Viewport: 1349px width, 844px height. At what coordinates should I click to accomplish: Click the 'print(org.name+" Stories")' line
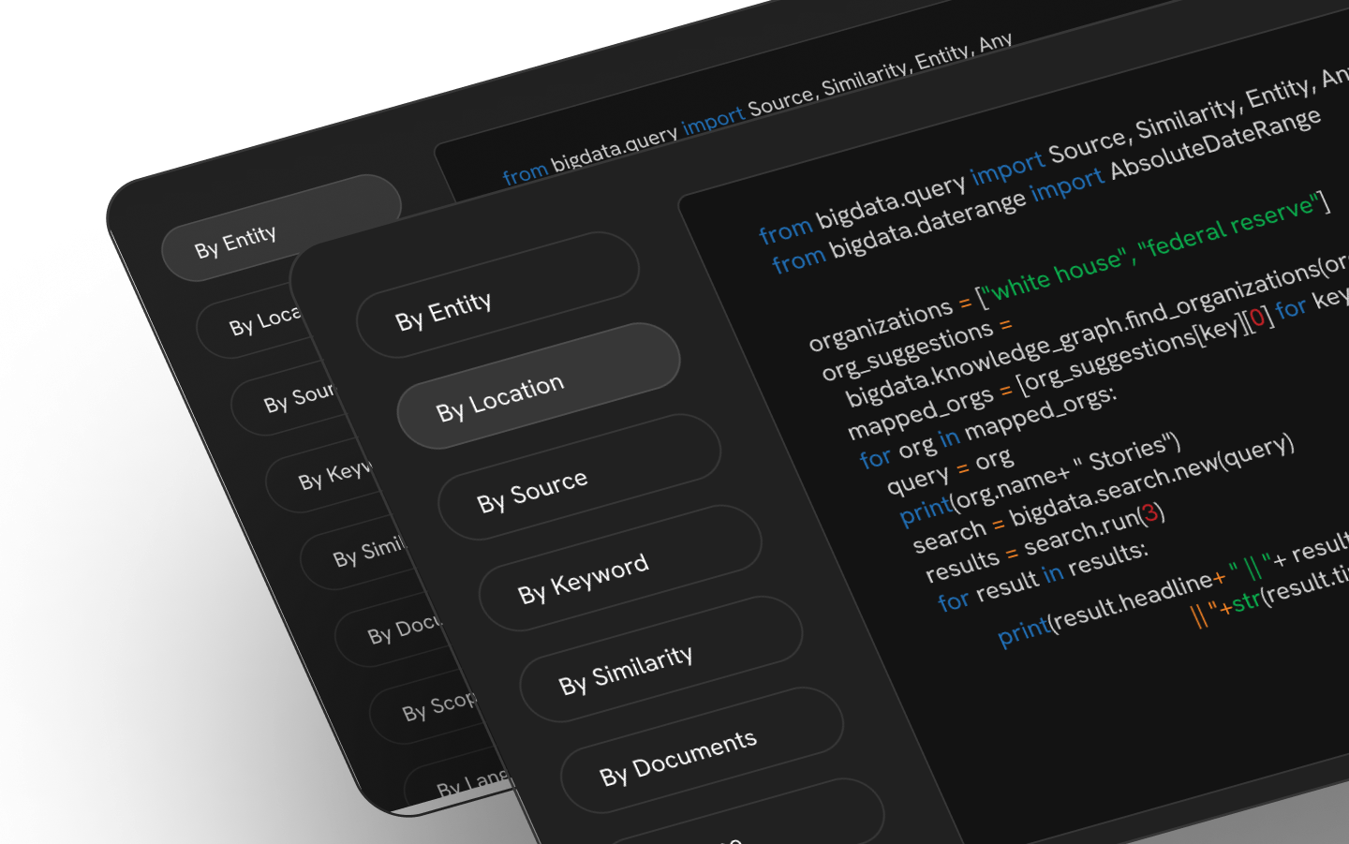pyautogui.click(x=1041, y=478)
